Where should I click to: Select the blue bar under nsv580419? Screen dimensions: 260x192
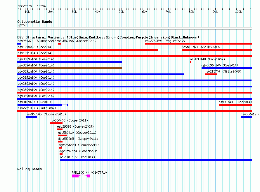pyautogui.click(x=246, y=117)
